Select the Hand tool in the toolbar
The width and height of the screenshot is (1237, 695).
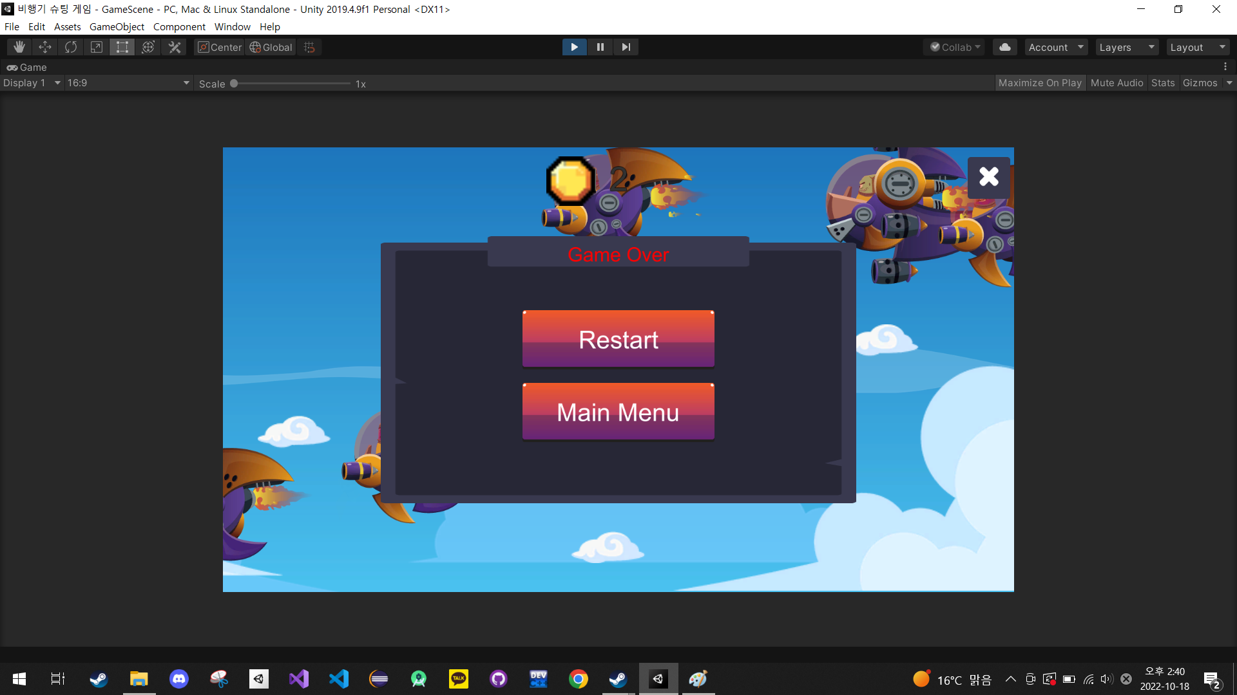tap(19, 46)
